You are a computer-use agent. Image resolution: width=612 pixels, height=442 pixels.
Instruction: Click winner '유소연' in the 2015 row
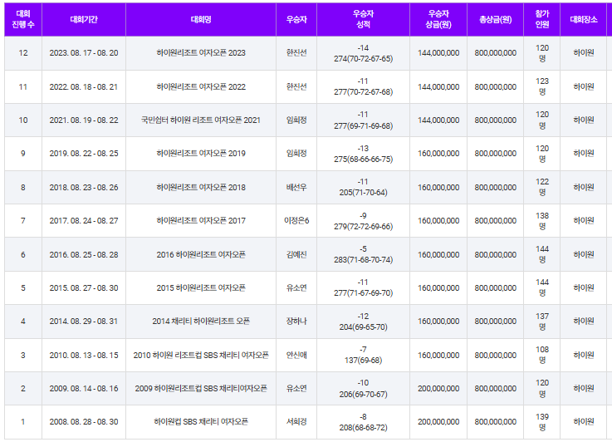tap(296, 288)
